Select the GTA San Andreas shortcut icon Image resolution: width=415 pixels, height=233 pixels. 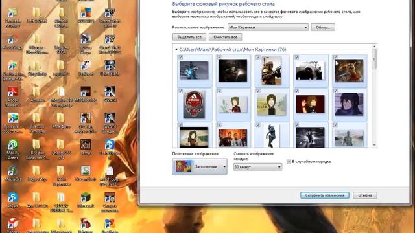[86, 123]
